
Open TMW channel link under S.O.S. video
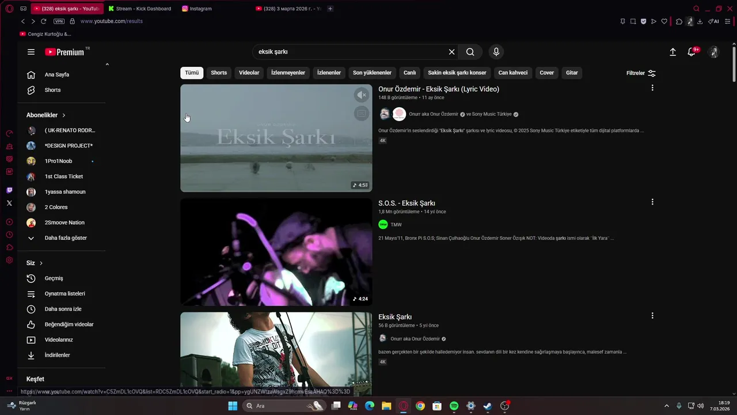pyautogui.click(x=396, y=225)
